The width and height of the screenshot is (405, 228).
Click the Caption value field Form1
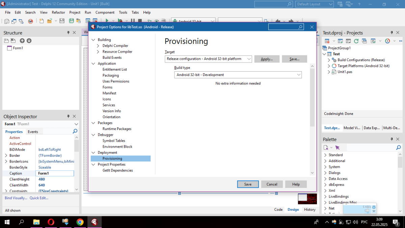pos(55,173)
